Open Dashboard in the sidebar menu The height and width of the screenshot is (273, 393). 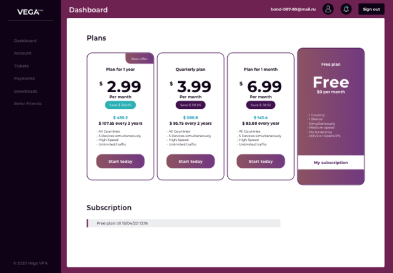25,41
